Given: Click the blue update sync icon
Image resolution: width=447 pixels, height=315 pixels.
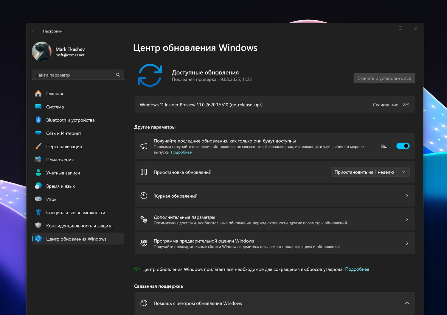Looking at the screenshot, I should tap(150, 75).
